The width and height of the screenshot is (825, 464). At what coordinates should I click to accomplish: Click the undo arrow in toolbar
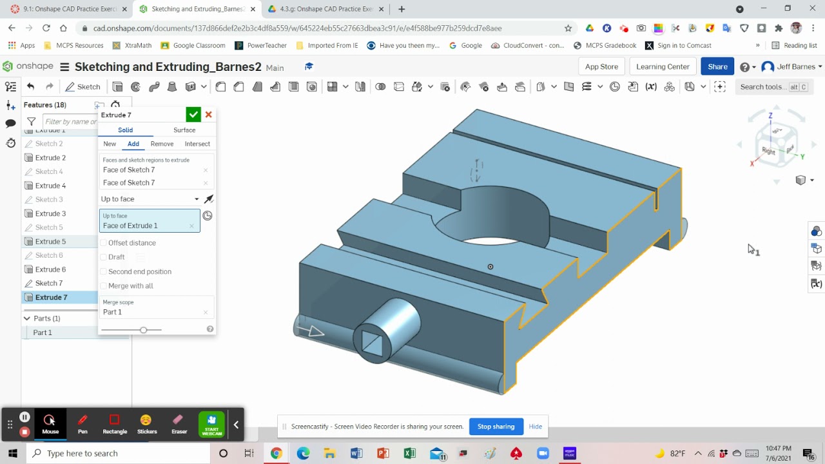pyautogui.click(x=30, y=87)
